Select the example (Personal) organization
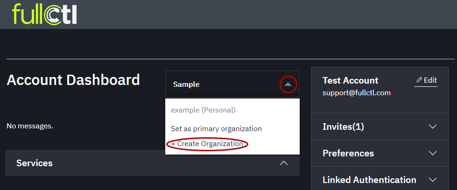The image size is (457, 190). [203, 110]
